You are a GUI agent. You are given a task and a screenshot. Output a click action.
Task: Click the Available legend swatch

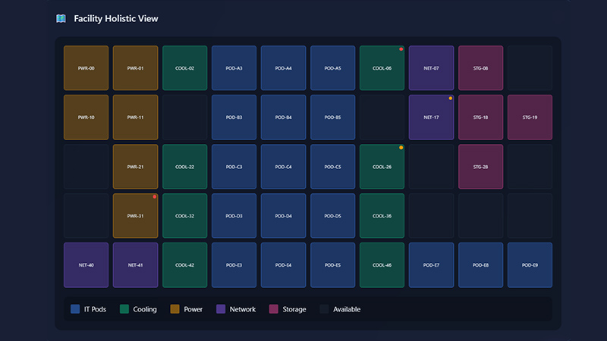point(324,309)
